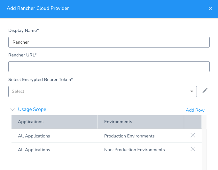Select All Applications in Non-Production row
This screenshot has height=170, width=218.
click(x=34, y=150)
